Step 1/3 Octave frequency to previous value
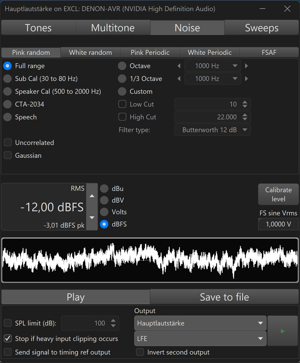The height and width of the screenshot is (363, 300). point(179,79)
